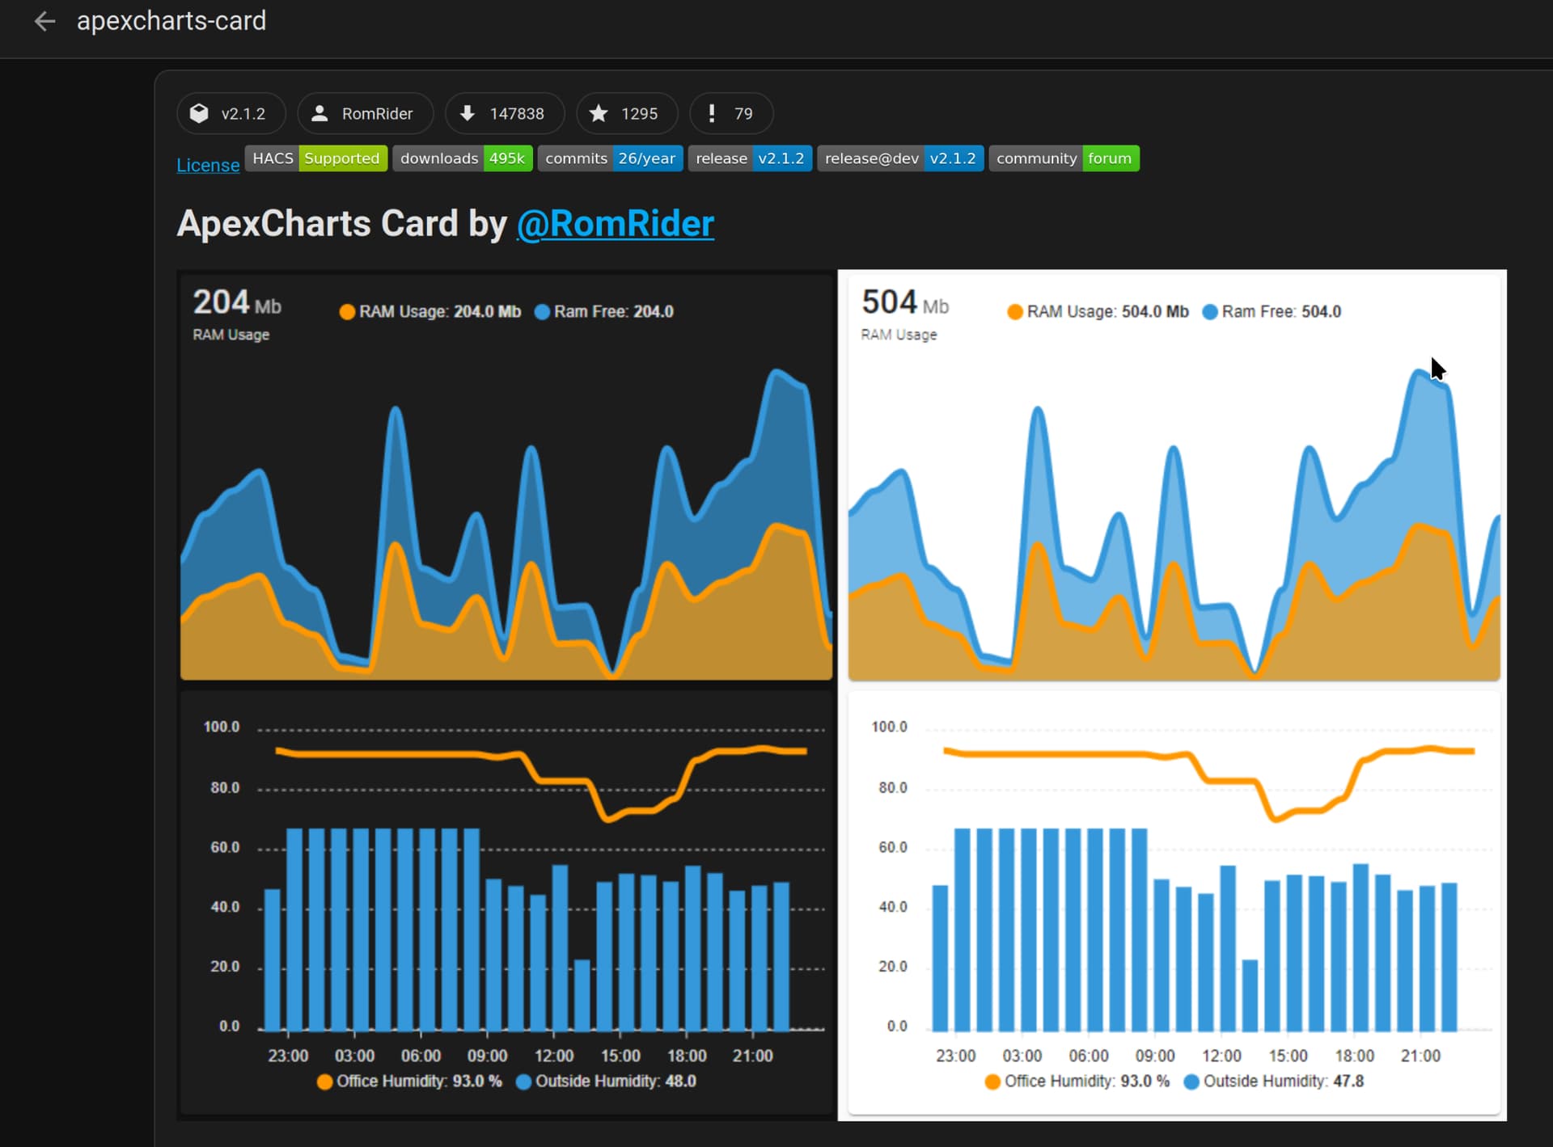Click the HACS Supported badge
Viewport: 1553px width, 1147px height.
click(x=315, y=158)
